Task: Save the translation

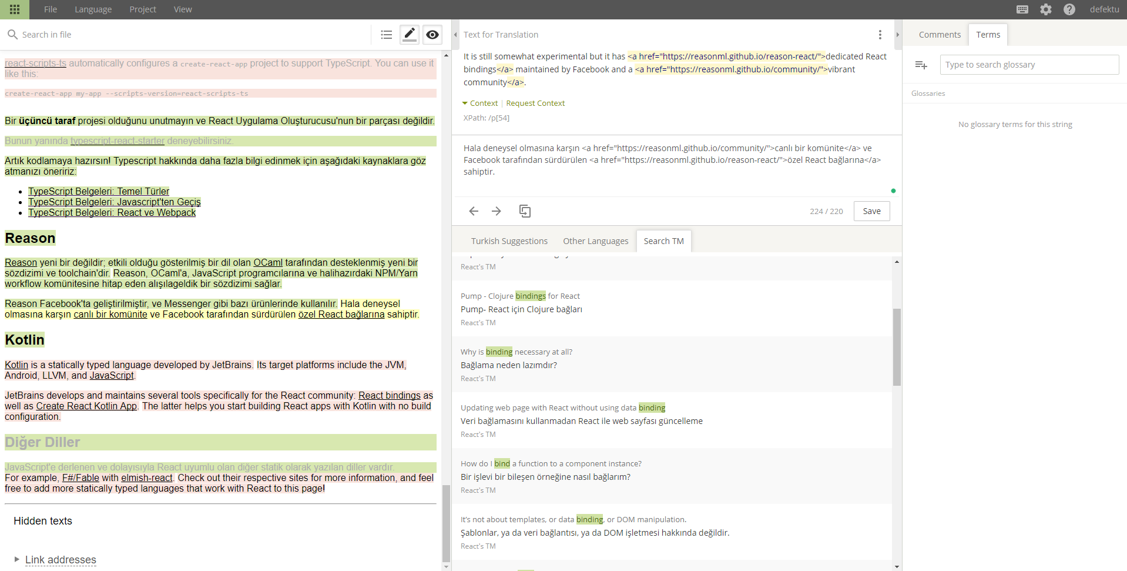Action: [x=871, y=211]
